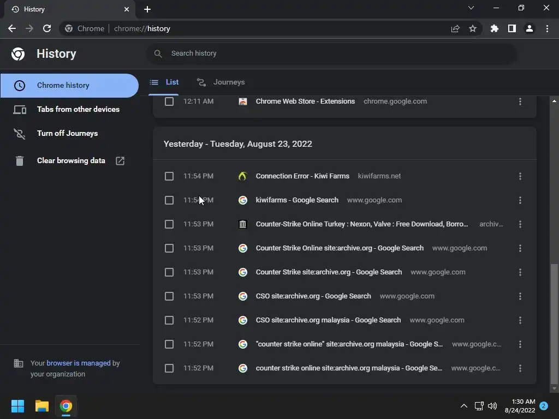Open the network icon in the system tray
Viewport: 559px width, 419px height.
click(479, 406)
